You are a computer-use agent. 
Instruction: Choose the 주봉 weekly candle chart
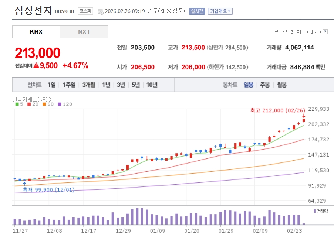tap(265, 85)
